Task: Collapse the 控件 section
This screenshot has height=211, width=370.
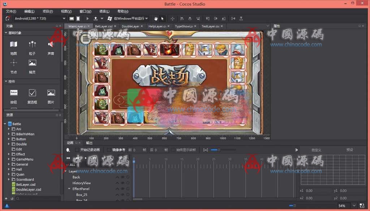Action: coord(6,81)
